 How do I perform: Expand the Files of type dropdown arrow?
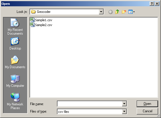pyautogui.click(x=124, y=111)
